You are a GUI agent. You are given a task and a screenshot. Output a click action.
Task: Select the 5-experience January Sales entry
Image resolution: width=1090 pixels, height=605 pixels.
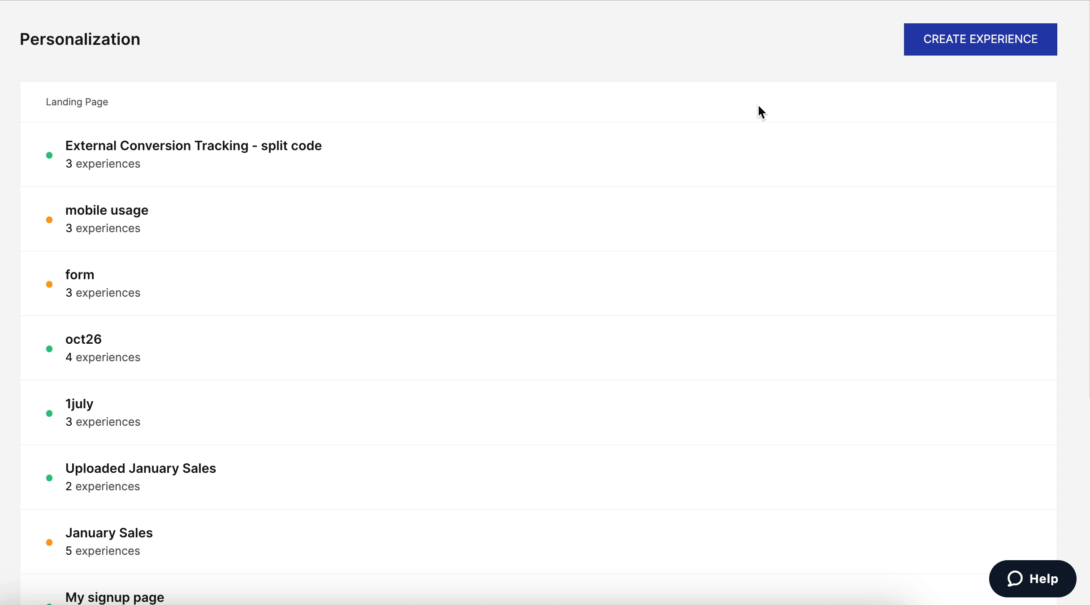click(538, 542)
